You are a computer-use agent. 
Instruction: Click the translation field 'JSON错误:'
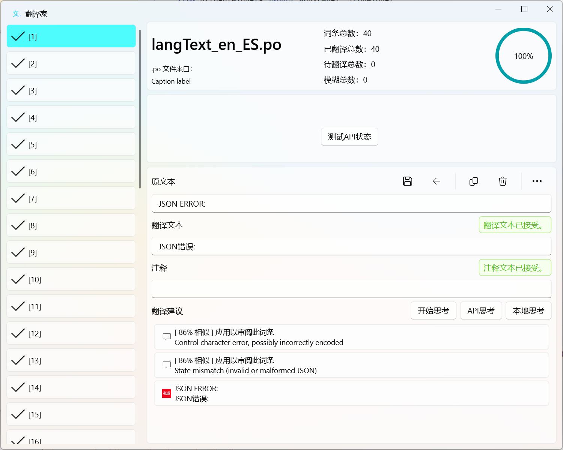coord(351,246)
